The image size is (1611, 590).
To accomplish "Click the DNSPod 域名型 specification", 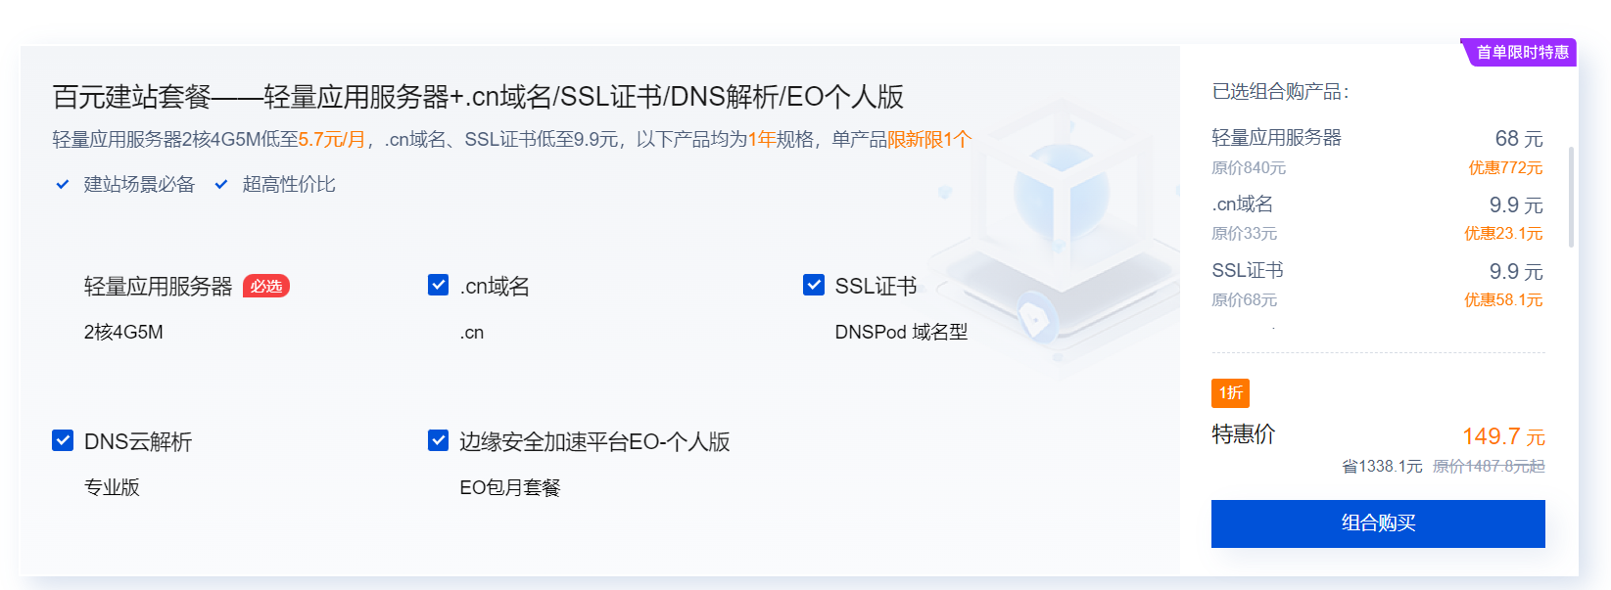I will point(901,332).
